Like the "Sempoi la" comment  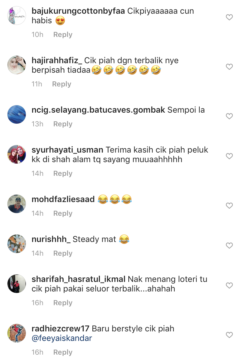pos(229,116)
